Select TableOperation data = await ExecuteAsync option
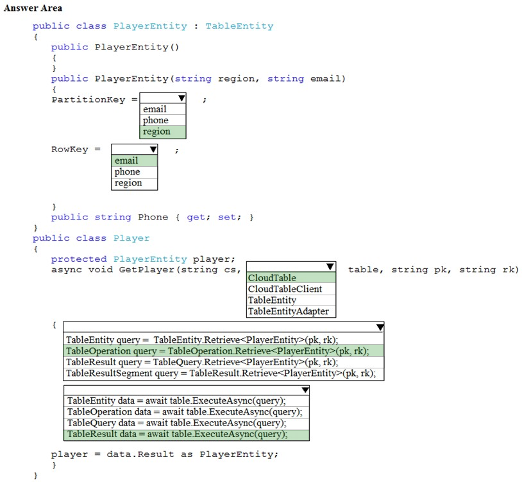 pos(187,411)
